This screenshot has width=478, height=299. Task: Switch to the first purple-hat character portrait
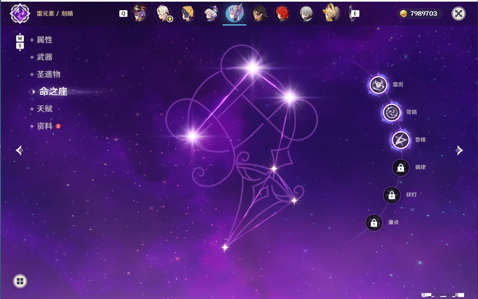pyautogui.click(x=139, y=13)
